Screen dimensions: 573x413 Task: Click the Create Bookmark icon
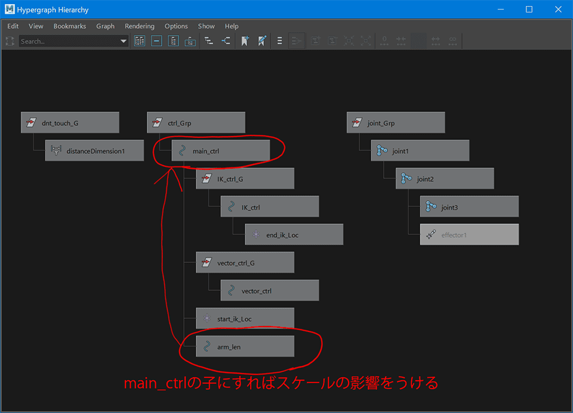[245, 41]
